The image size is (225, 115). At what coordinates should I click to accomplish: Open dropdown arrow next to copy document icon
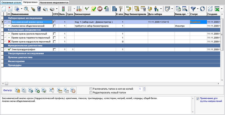click(x=22, y=9)
